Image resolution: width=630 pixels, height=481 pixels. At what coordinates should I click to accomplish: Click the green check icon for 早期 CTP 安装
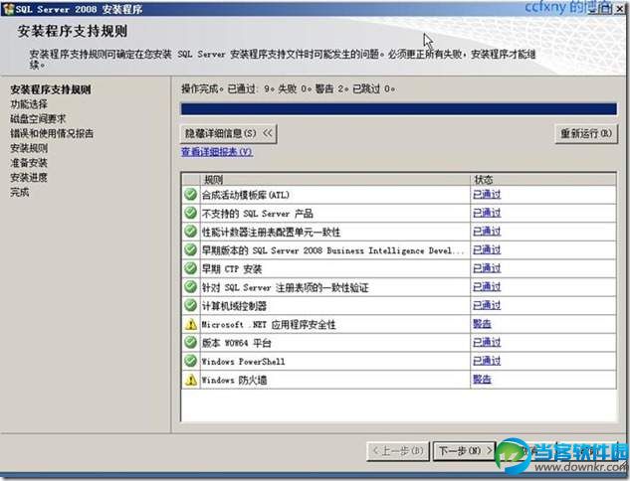tap(190, 268)
